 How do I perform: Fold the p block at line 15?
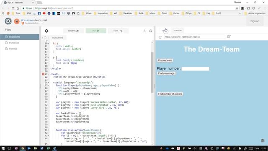pos(49,57)
